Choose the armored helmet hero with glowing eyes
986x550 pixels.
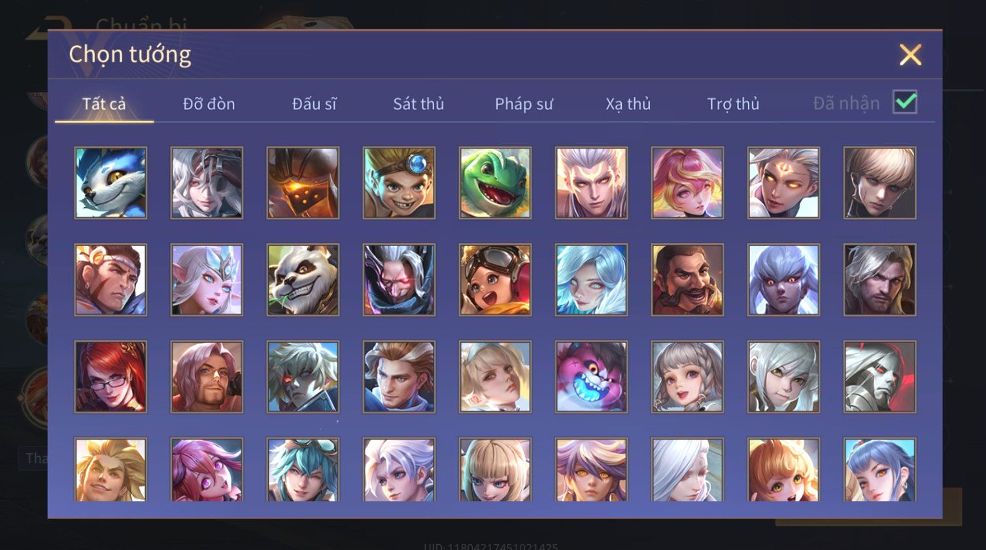[x=303, y=182]
